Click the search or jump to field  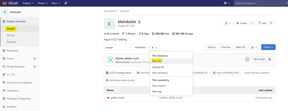261,3
